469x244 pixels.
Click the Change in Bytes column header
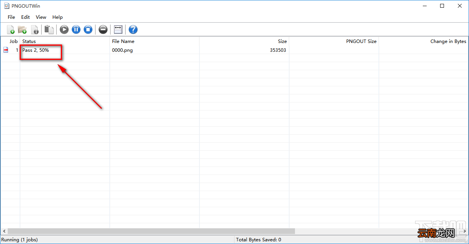coord(424,41)
